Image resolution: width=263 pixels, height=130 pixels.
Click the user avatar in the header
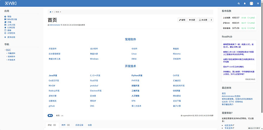[x=251, y=3]
